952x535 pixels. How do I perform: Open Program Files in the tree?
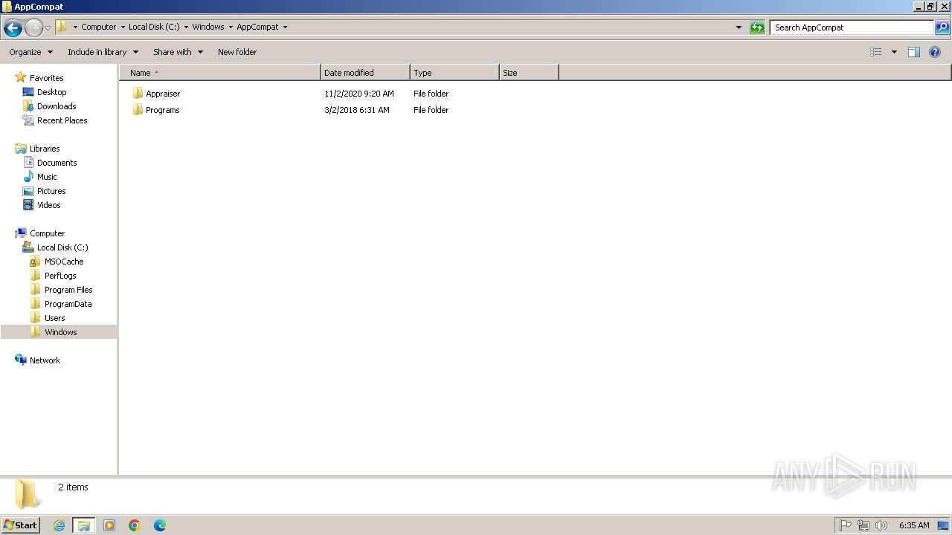[x=68, y=290]
